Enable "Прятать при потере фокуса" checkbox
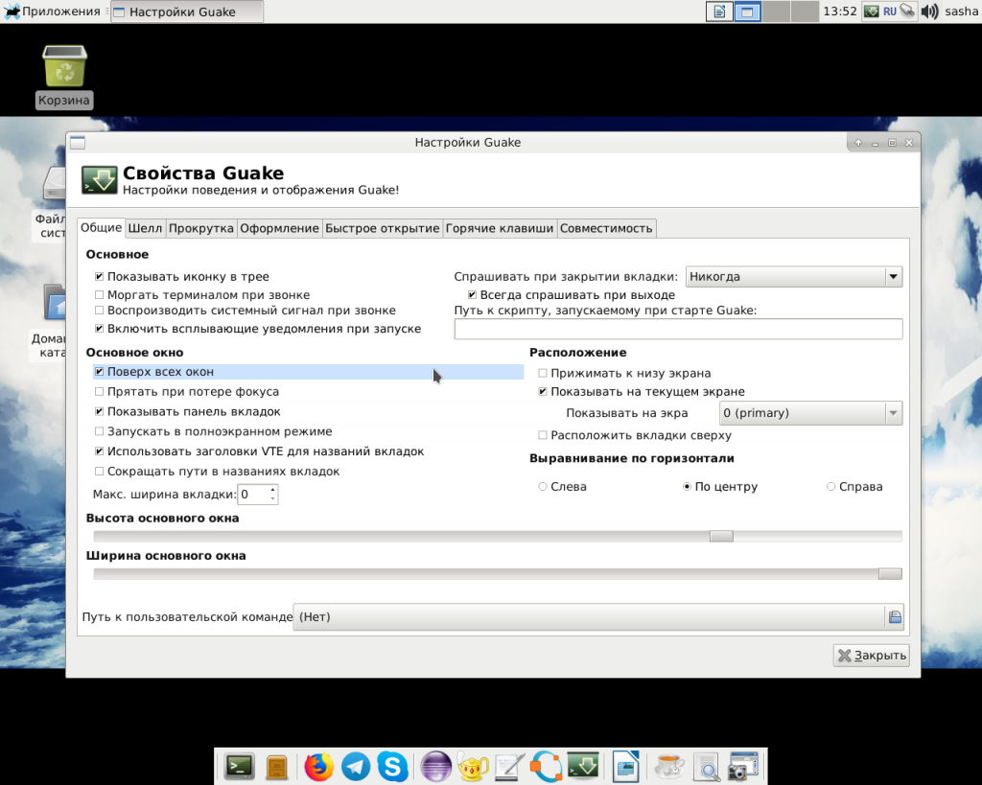Screen dimensions: 982x785 (x=100, y=392)
